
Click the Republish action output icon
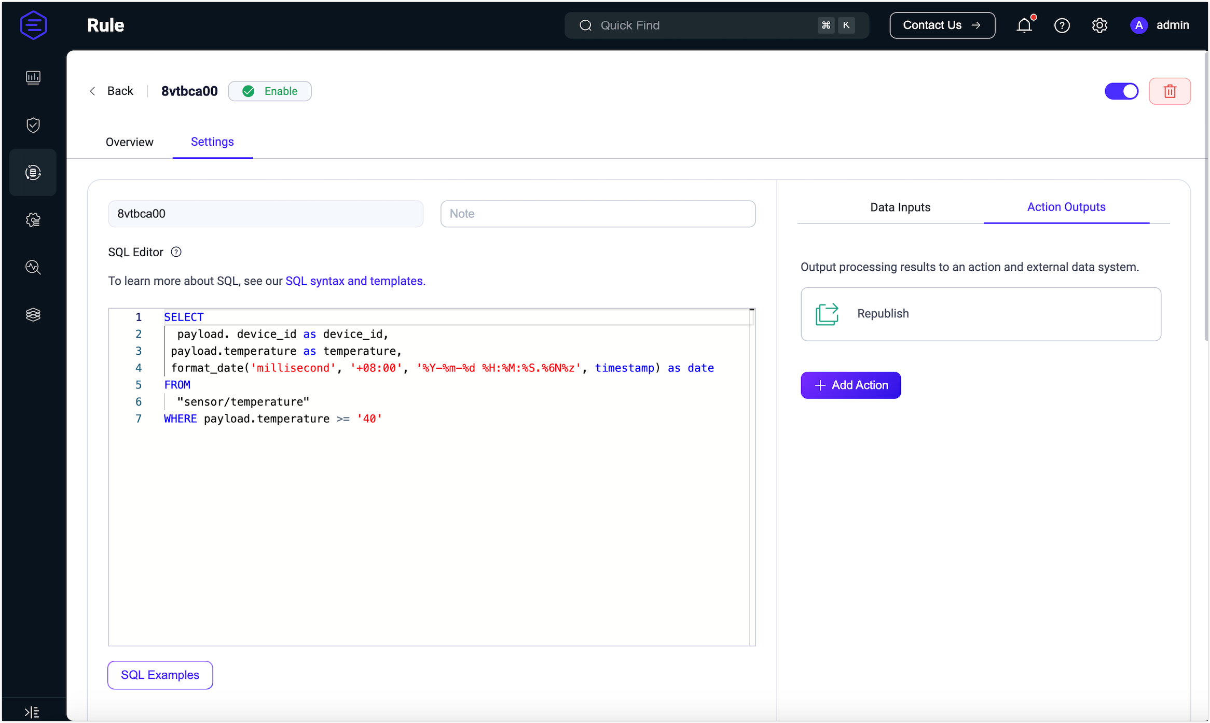826,312
